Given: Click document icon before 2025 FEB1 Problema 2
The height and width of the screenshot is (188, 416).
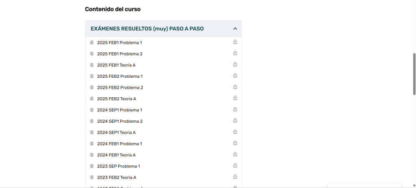Looking at the screenshot, I should click(x=92, y=54).
